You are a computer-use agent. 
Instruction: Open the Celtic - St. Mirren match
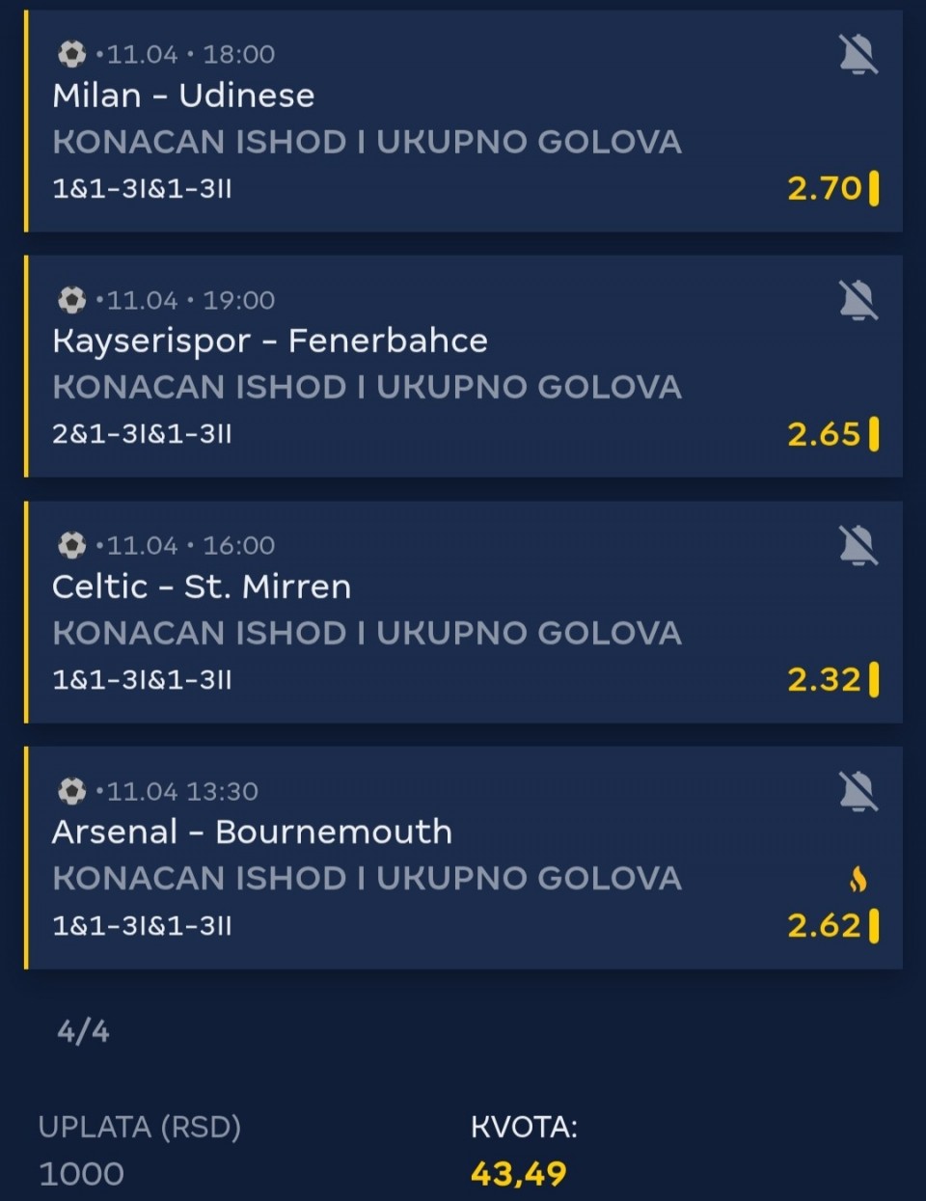click(x=202, y=587)
